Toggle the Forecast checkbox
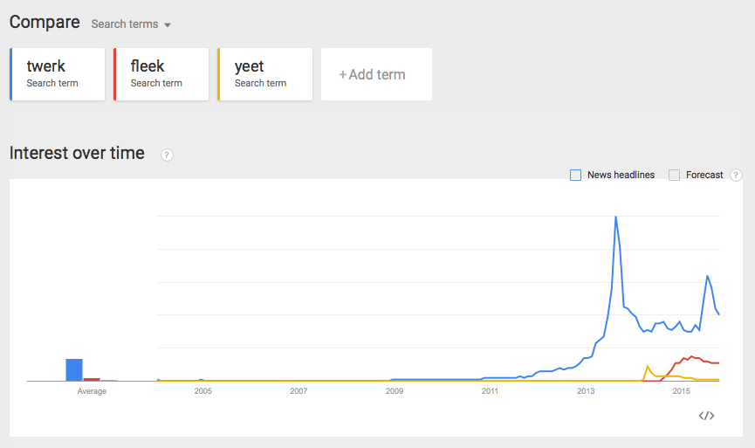The image size is (755, 448). pos(674,175)
